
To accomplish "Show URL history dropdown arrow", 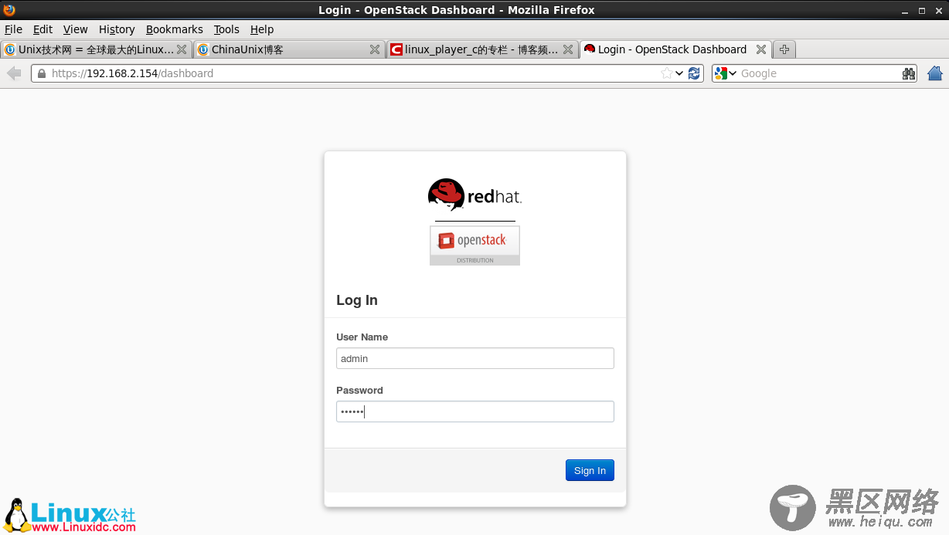I will 679,73.
